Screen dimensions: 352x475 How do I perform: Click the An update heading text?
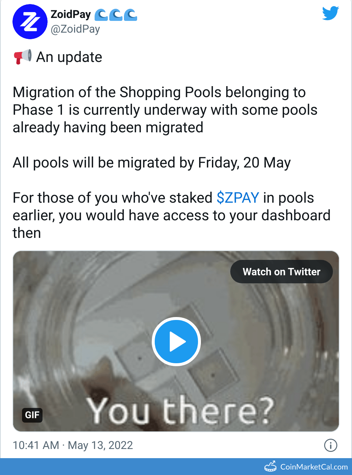tap(69, 57)
